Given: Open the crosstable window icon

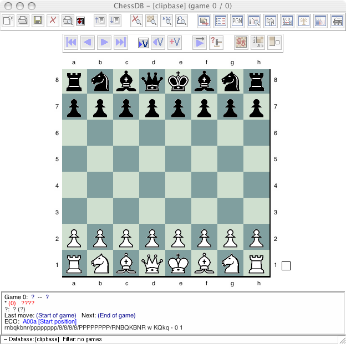Looking at the screenshot, I should tap(320, 21).
